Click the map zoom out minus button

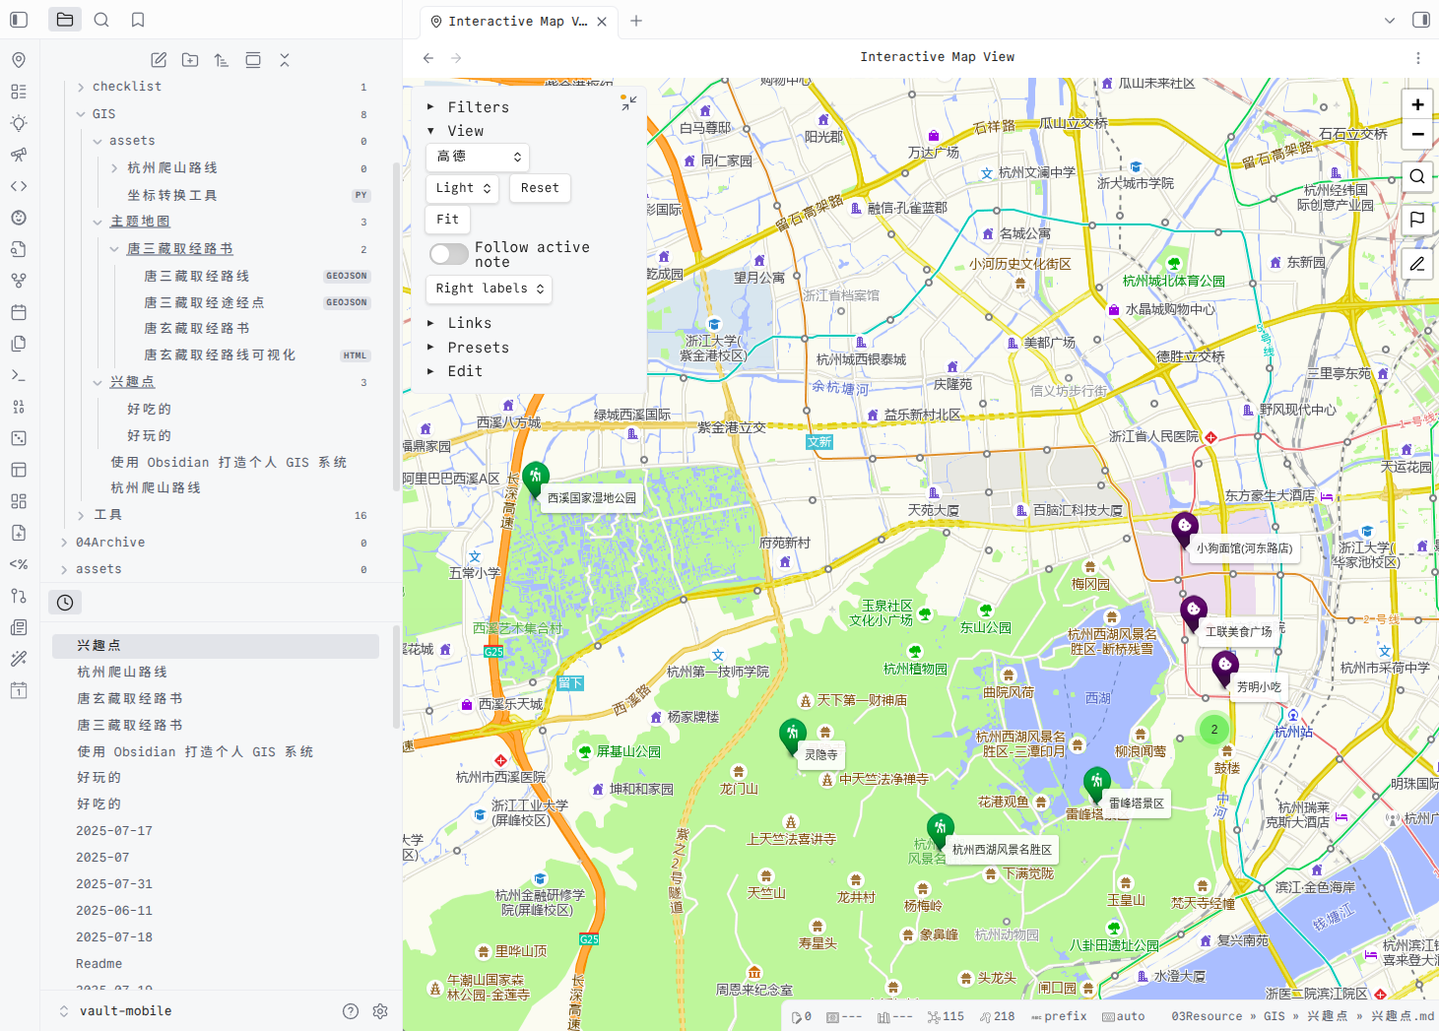[x=1416, y=134]
